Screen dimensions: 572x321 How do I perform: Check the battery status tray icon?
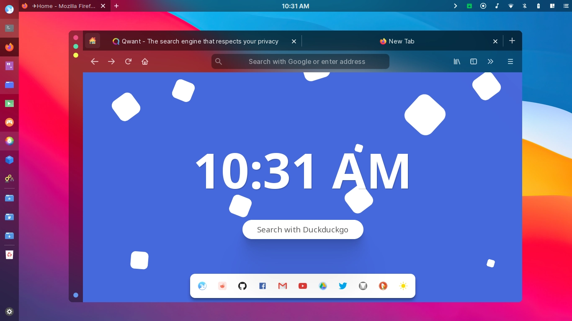point(539,6)
